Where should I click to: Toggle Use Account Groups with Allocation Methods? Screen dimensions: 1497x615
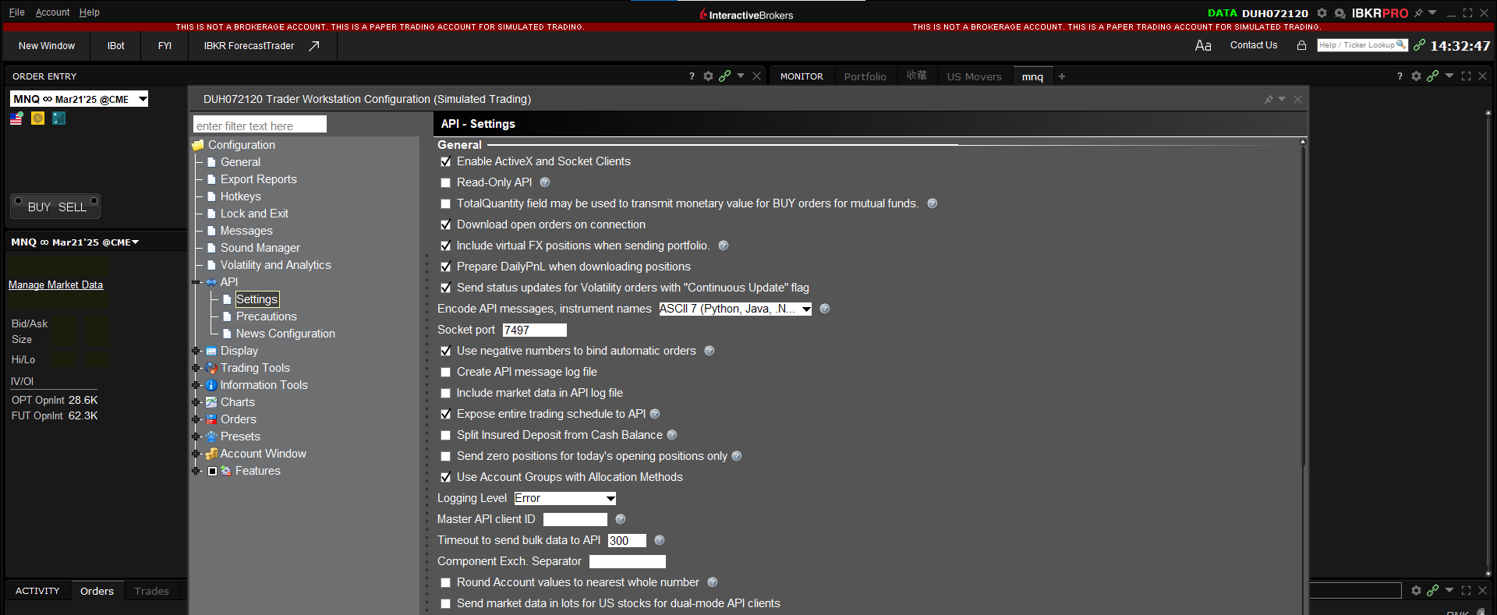click(x=446, y=478)
